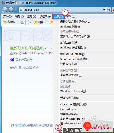Open the tab list dropdown arrow
The image size is (114, 133).
(27, 22)
